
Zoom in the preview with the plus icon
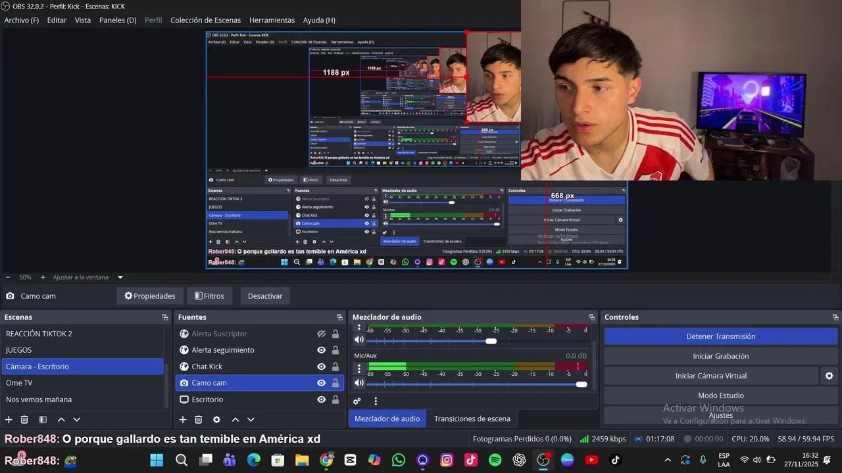tap(43, 277)
